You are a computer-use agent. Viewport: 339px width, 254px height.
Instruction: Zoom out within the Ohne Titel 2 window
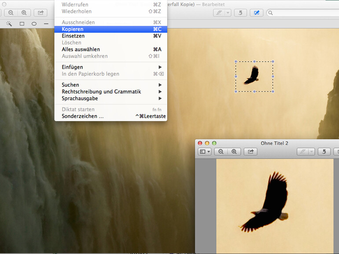[221, 152]
